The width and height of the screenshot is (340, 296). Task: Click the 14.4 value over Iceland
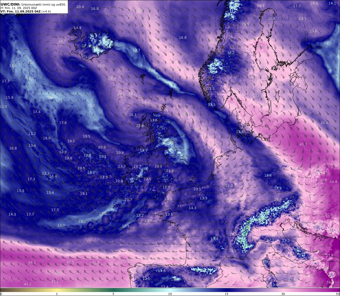78,28
